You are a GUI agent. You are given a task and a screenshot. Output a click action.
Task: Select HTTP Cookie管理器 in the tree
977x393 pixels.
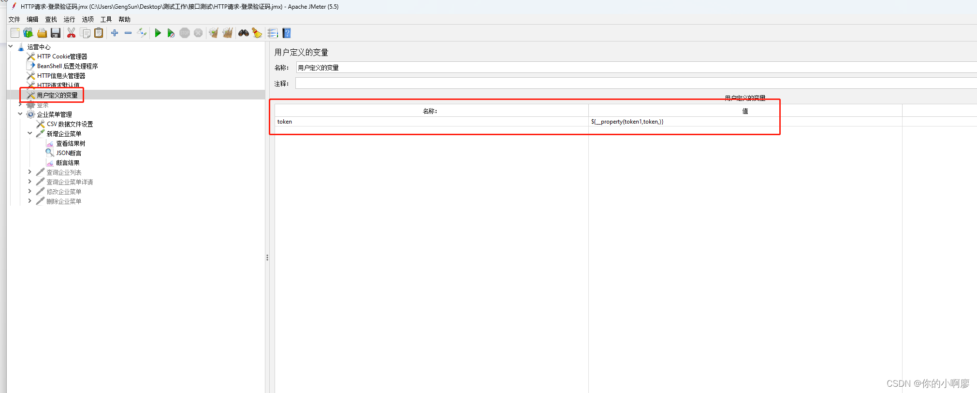[62, 56]
